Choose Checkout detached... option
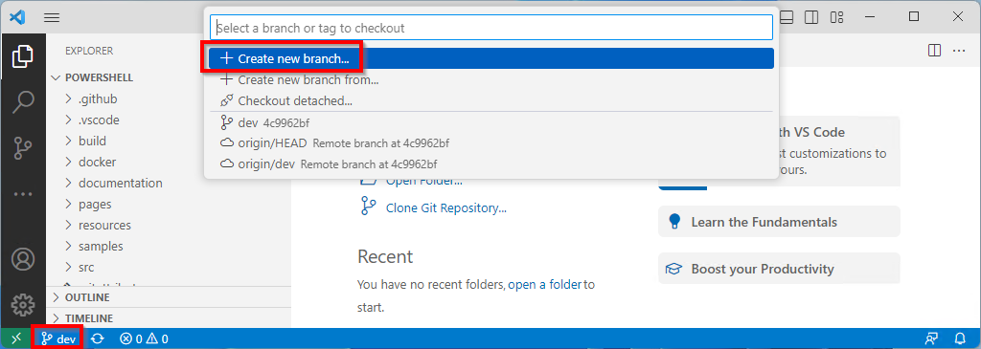Viewport: 981px width, 349px height. pos(491,100)
